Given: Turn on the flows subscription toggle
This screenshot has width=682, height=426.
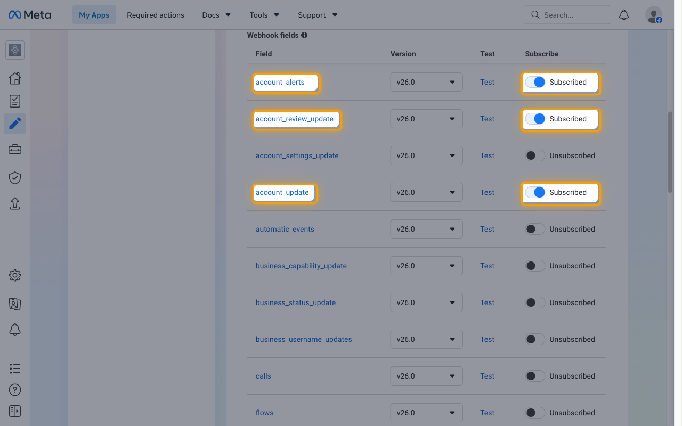Looking at the screenshot, I should [x=535, y=413].
